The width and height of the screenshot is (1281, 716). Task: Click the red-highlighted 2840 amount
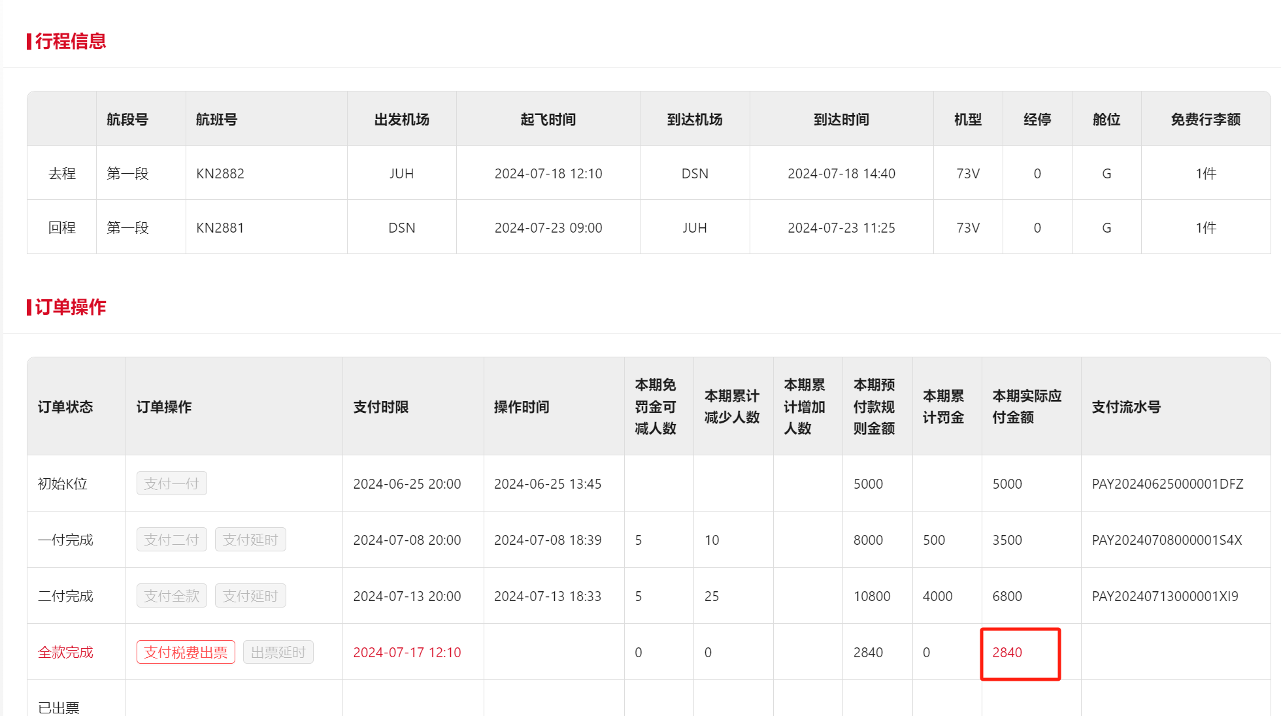(1007, 653)
